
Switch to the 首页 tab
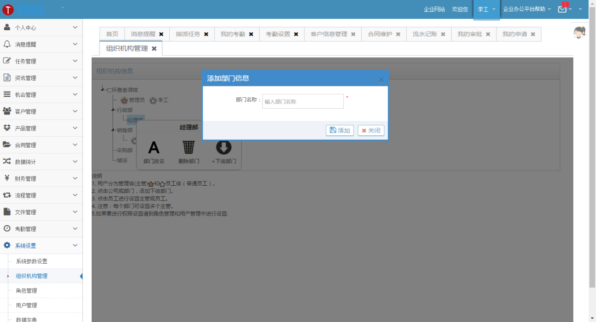click(112, 34)
